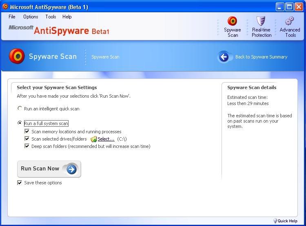Image resolution: width=306 pixels, height=226 pixels.
Task: Click the Select... drives link
Action: point(106,139)
